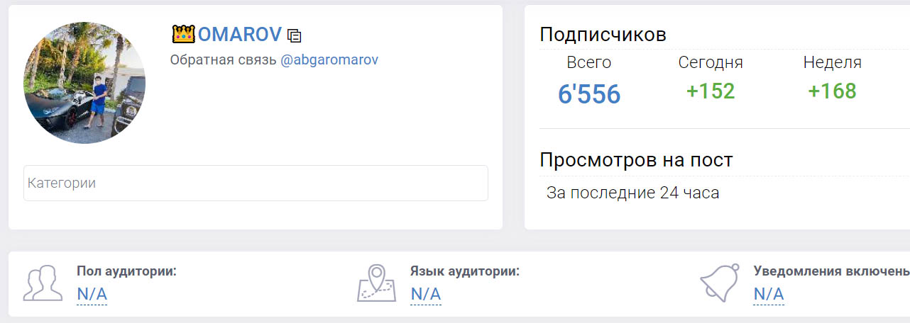Click the audience language map pin icon

click(375, 284)
